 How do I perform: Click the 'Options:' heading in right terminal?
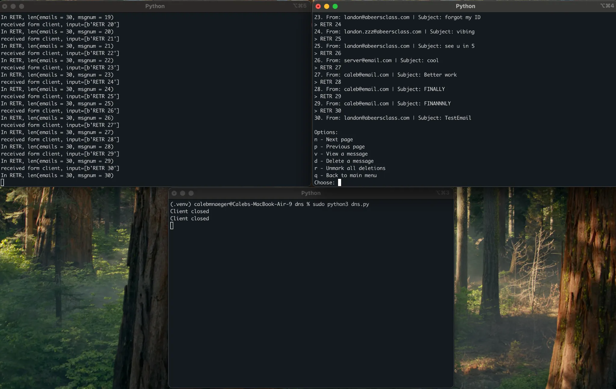pos(326,132)
